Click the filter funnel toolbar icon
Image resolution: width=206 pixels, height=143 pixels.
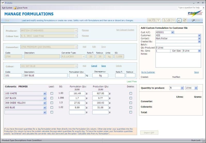pyautogui.click(x=159, y=20)
